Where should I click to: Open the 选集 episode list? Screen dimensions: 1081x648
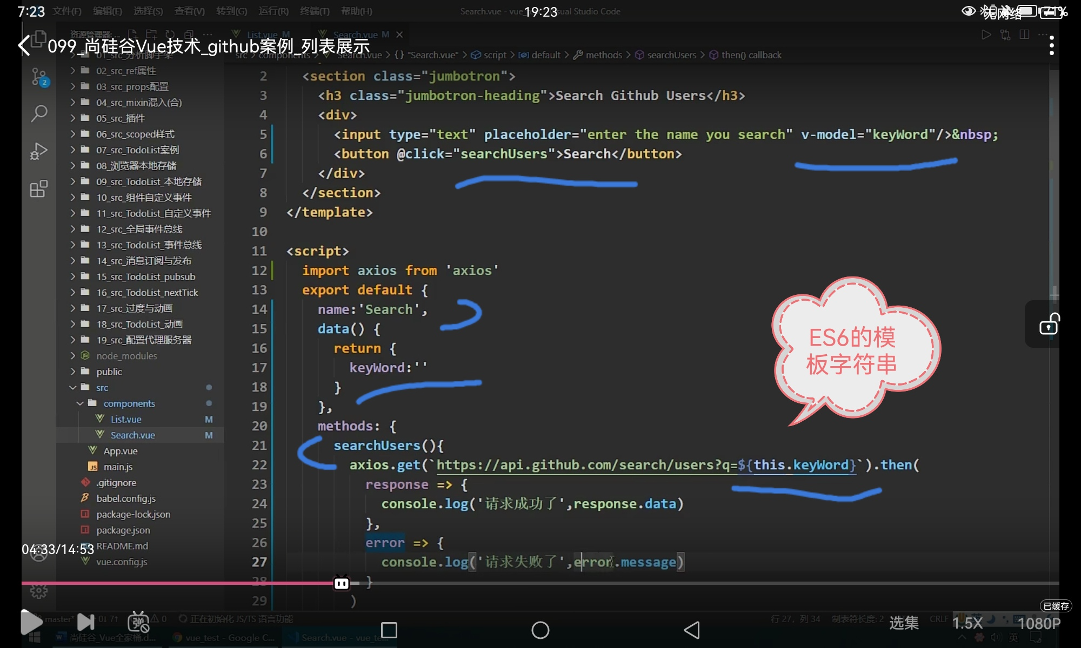tap(904, 623)
